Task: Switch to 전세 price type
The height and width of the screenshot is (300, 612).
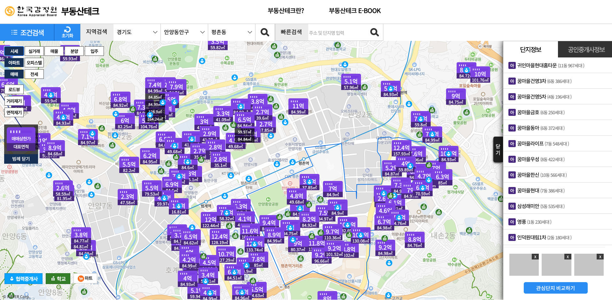Action: pos(34,74)
